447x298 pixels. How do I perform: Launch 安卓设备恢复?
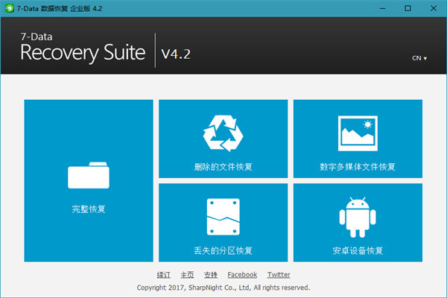[358, 250]
